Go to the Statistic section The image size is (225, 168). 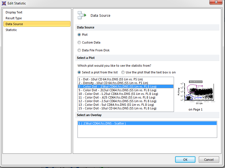(11, 30)
